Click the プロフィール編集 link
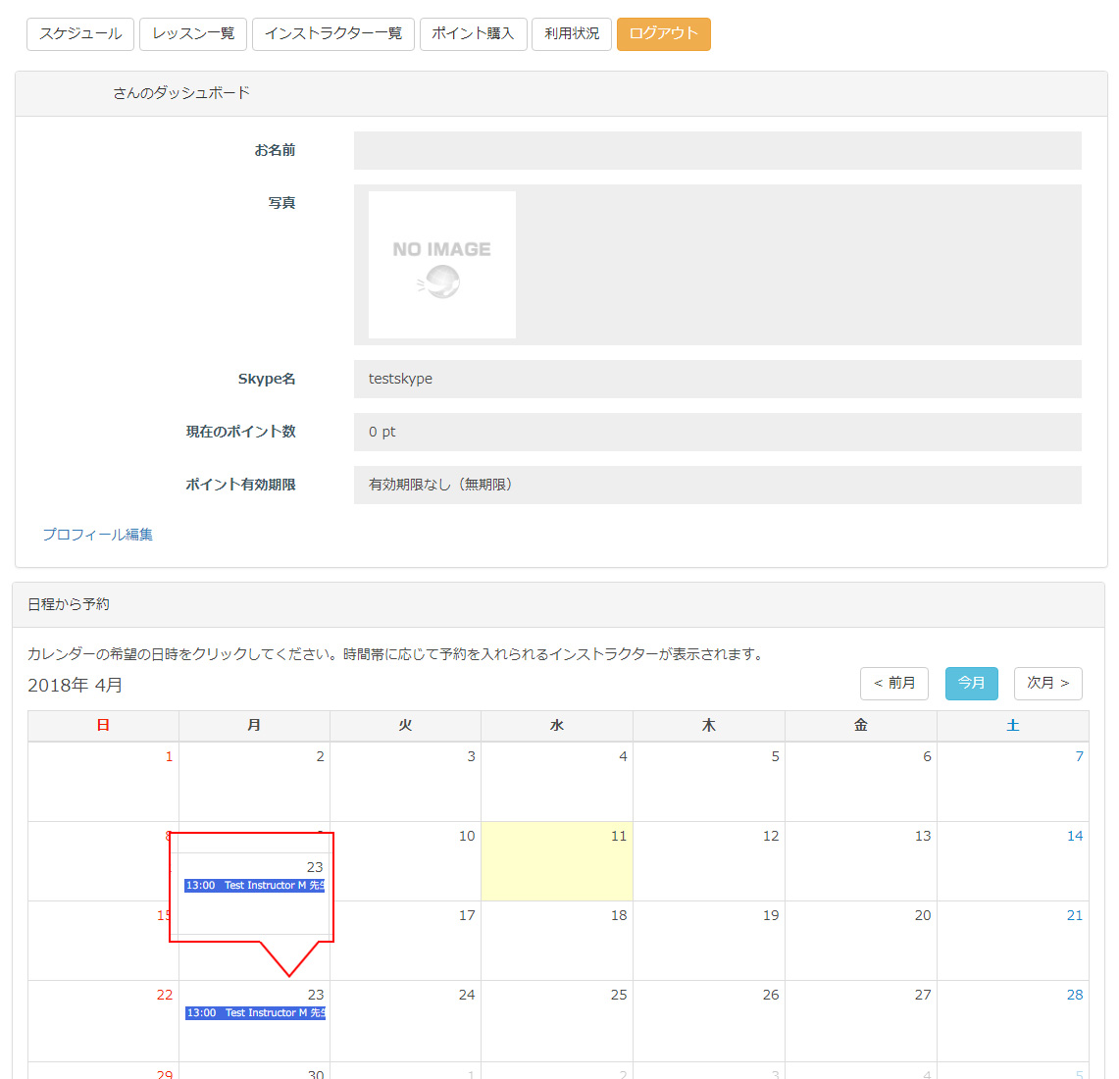Screen dimensions: 1119x1079 (x=98, y=535)
